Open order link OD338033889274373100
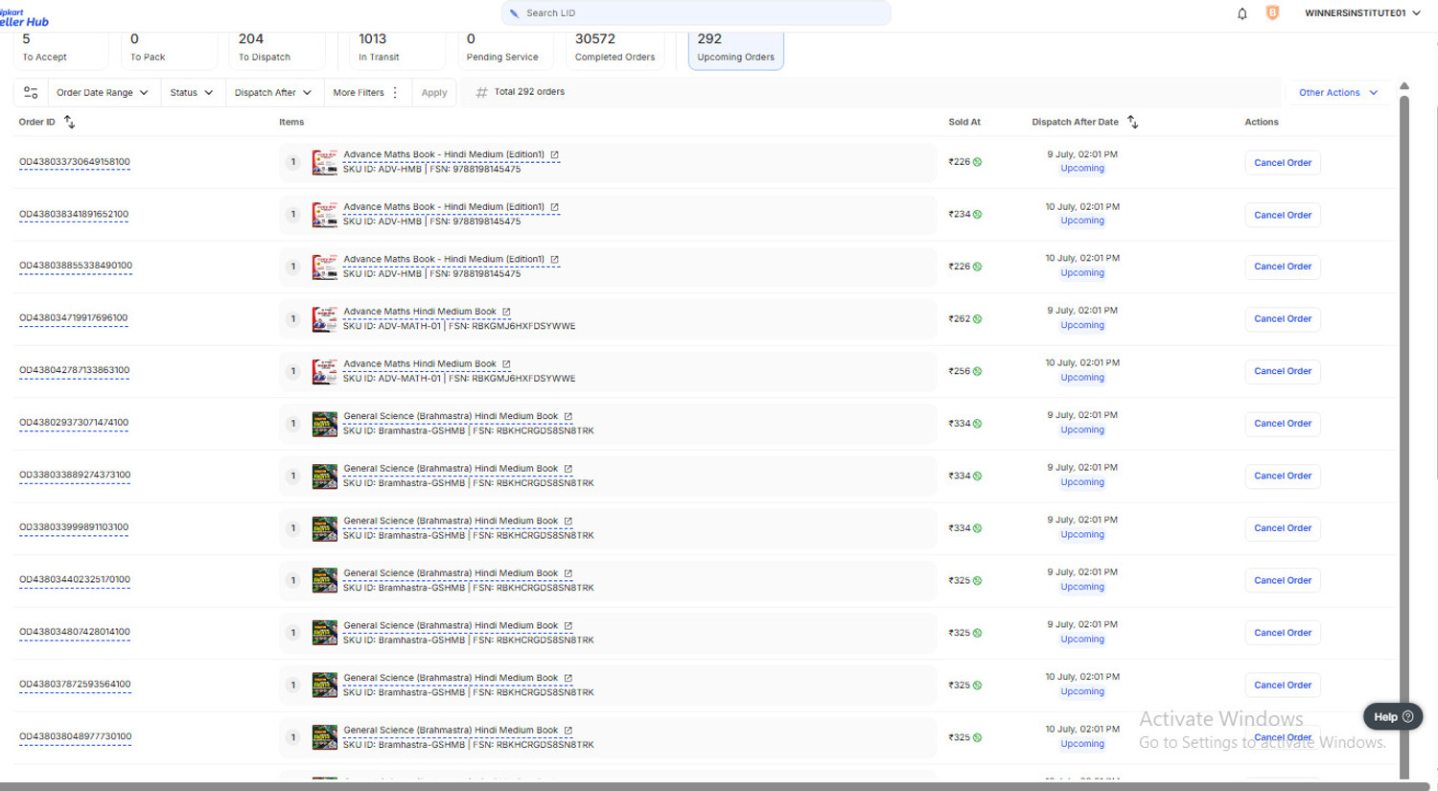This screenshot has width=1438, height=791. click(x=75, y=475)
